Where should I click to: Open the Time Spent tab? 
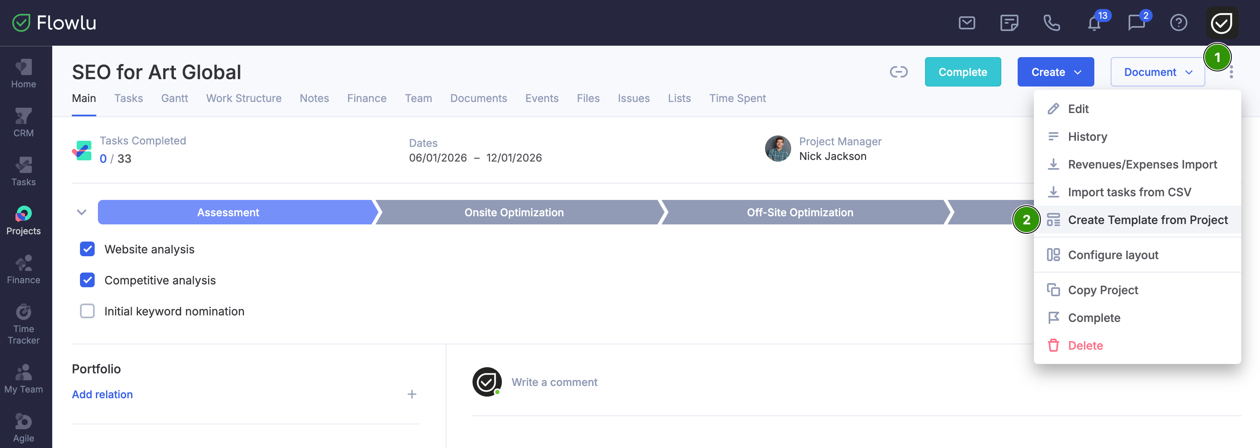click(x=737, y=98)
